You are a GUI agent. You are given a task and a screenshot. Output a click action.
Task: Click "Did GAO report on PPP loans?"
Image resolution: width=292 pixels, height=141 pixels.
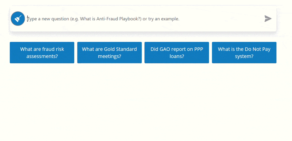(176, 52)
